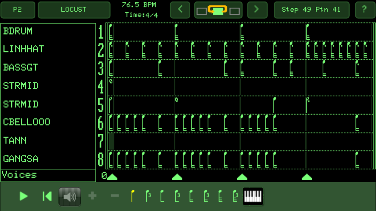This screenshot has height=211, width=376.
Task: Select the sixteenth note length
Action: point(191,196)
